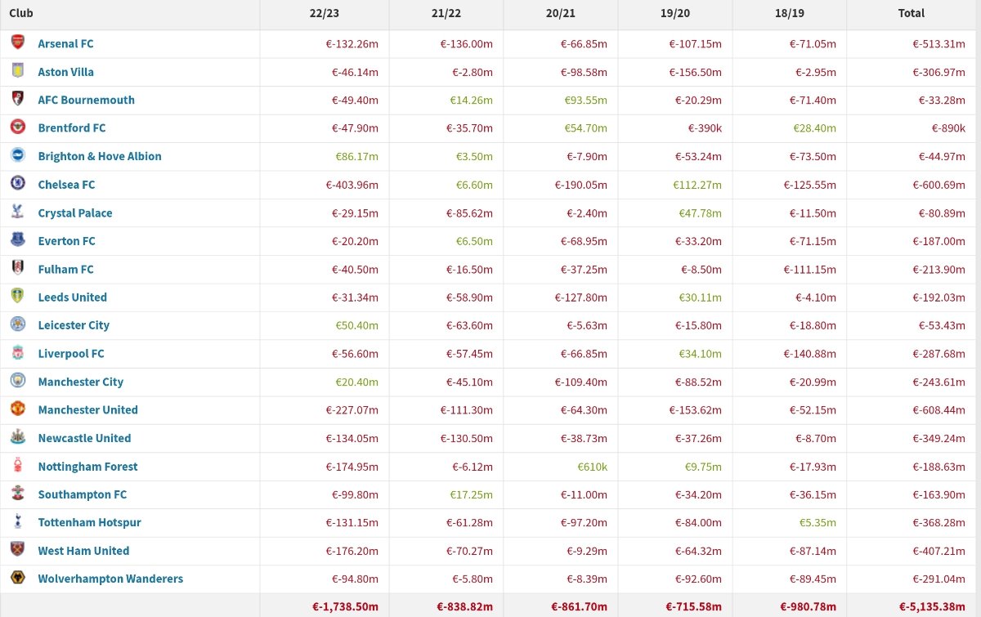
Task: Click the West Ham United club crest
Action: click(x=18, y=550)
